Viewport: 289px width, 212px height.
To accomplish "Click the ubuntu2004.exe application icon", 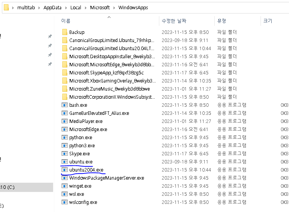I will click(x=65, y=170).
